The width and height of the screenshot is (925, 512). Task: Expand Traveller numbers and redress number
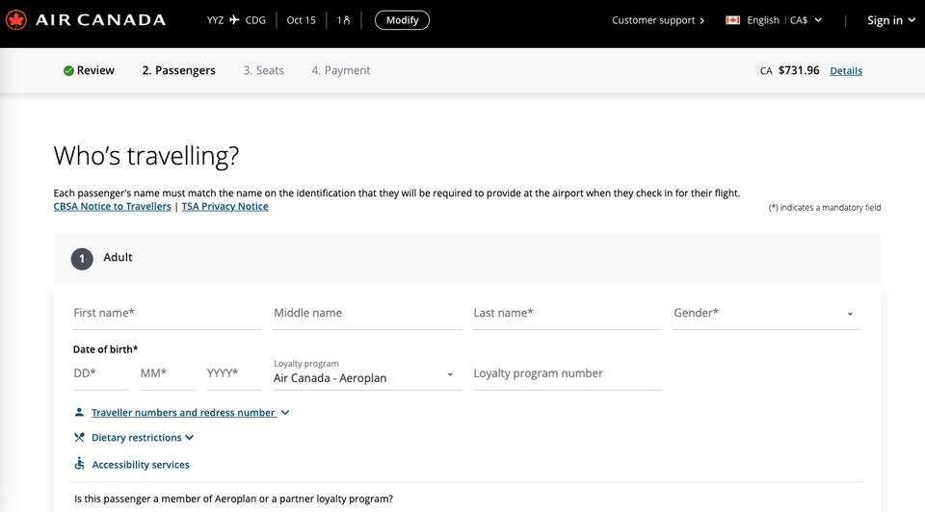point(190,413)
